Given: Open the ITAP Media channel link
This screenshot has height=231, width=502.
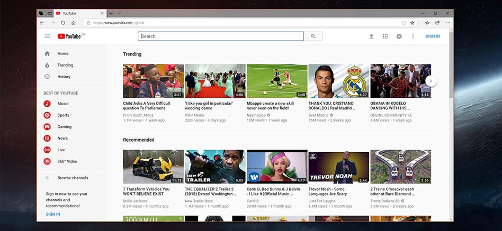Looking at the screenshot, I should click(194, 115).
